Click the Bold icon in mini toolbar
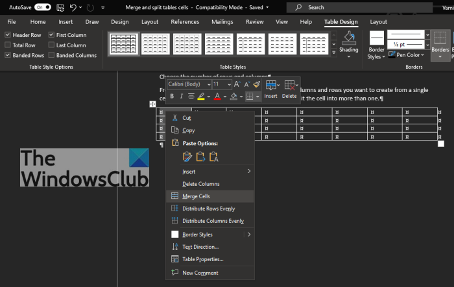The width and height of the screenshot is (454, 287). click(x=172, y=97)
